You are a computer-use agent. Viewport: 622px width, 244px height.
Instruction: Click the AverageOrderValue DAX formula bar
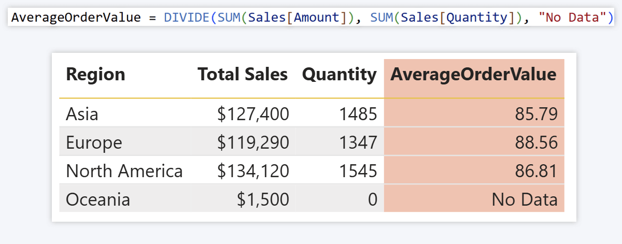click(311, 17)
